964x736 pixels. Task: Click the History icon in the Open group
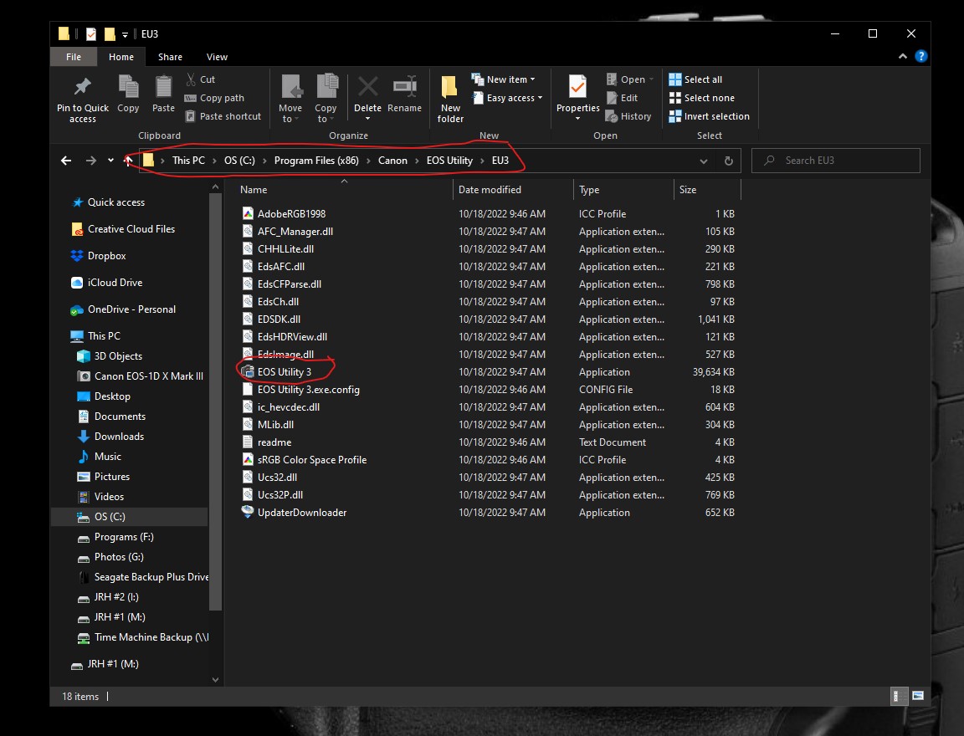629,115
